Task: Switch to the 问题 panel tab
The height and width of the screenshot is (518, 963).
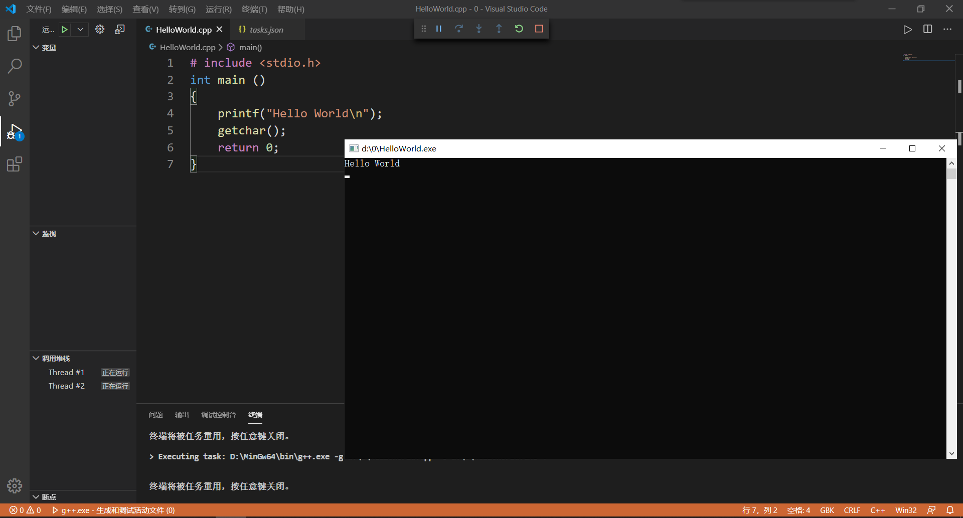Action: point(155,415)
